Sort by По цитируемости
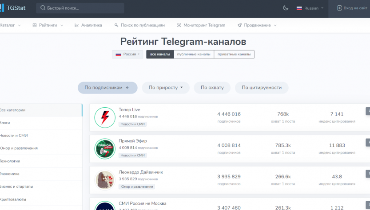This screenshot has width=370, height=210. (x=261, y=88)
